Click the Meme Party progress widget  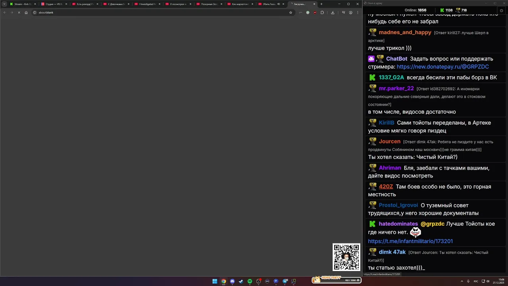point(336,280)
